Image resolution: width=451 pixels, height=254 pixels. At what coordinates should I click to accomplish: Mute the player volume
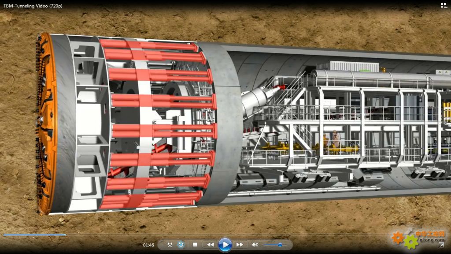click(255, 245)
